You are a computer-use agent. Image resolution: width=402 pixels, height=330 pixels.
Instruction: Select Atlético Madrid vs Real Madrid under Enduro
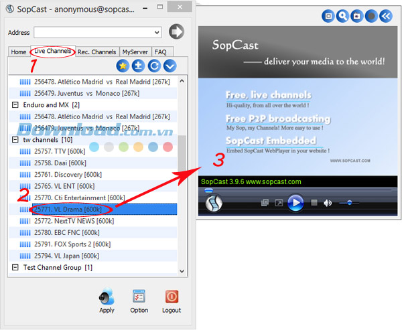[102, 116]
